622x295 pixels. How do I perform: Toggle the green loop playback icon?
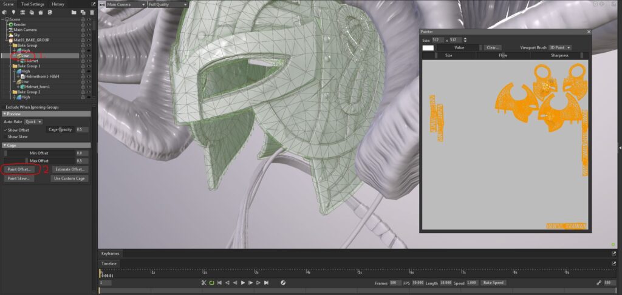212,283
